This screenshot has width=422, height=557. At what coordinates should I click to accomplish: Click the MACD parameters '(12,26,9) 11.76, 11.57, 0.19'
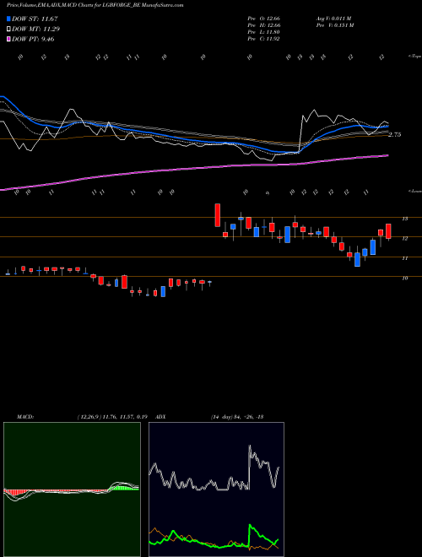[x=112, y=417]
